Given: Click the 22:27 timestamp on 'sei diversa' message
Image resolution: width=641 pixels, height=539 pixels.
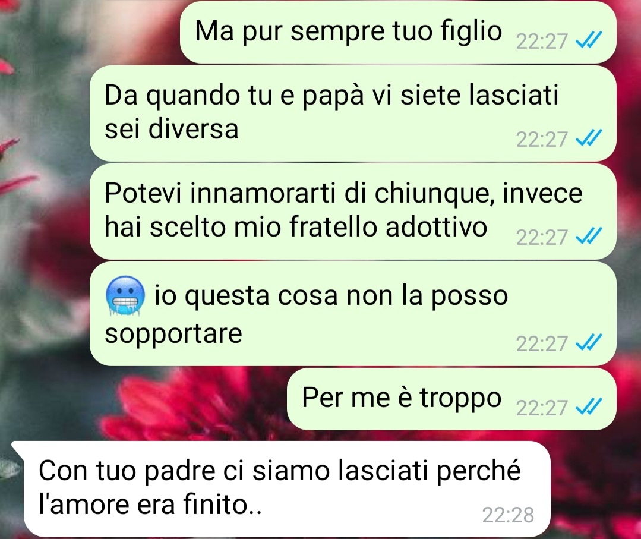Looking at the screenshot, I should (542, 139).
